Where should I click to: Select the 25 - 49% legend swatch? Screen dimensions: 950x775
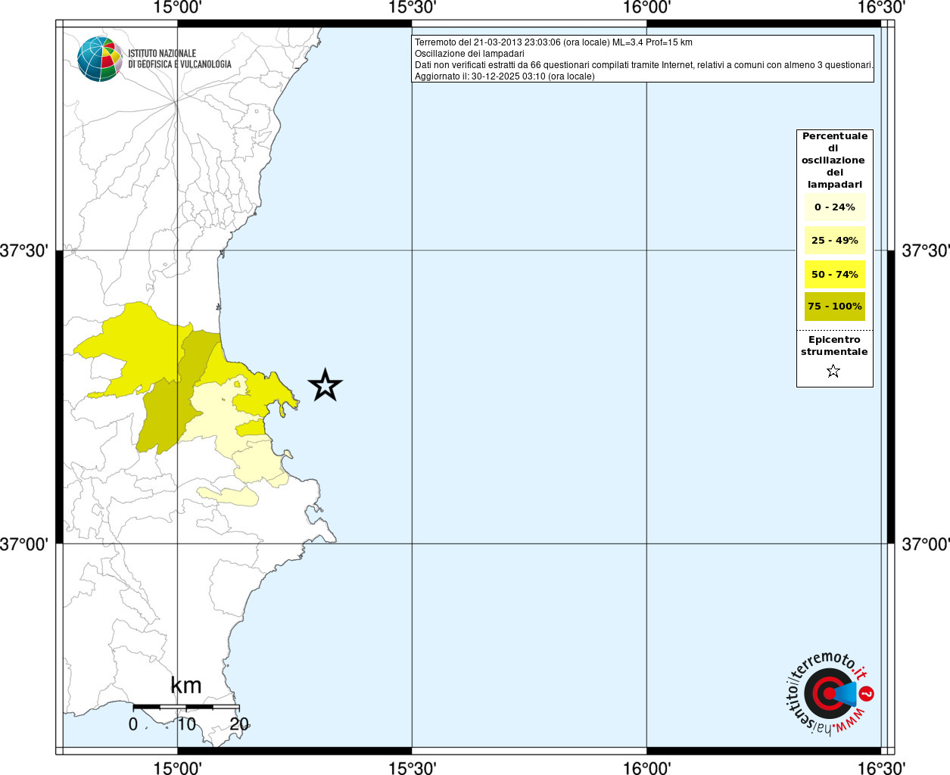tap(834, 241)
